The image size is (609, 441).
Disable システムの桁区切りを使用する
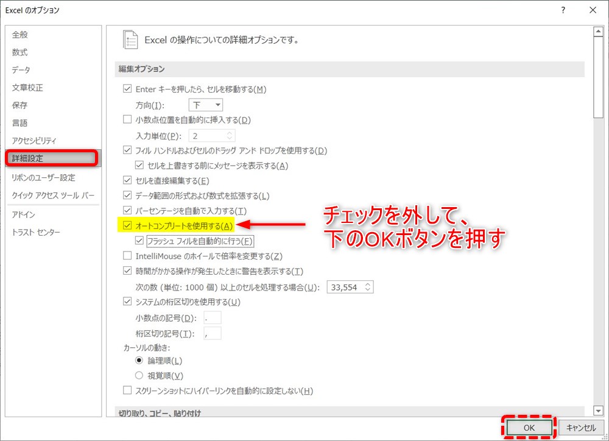click(127, 302)
